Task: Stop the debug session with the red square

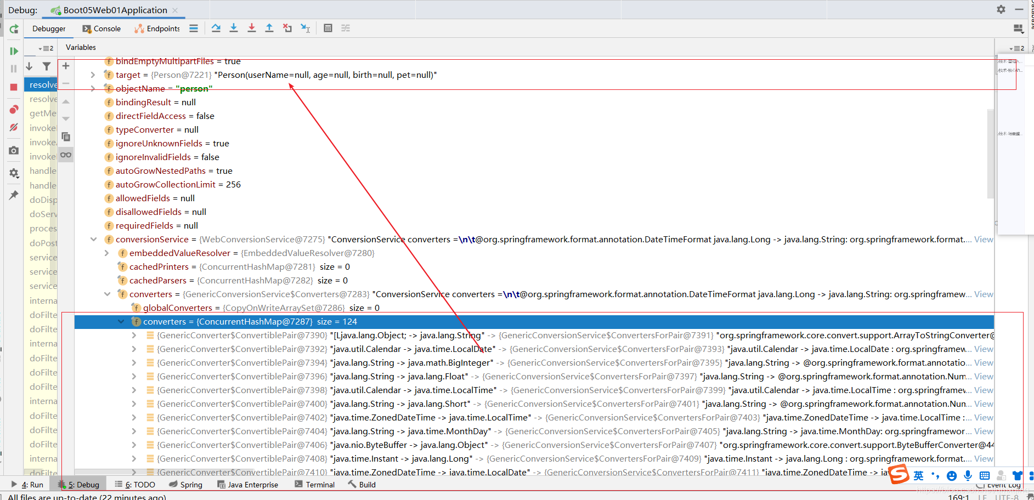Action: [14, 87]
